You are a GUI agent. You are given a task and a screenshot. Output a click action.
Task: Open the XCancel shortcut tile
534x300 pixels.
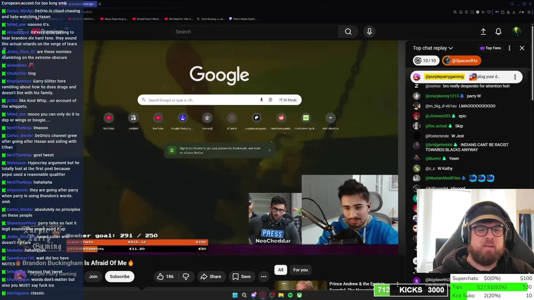[232, 121]
